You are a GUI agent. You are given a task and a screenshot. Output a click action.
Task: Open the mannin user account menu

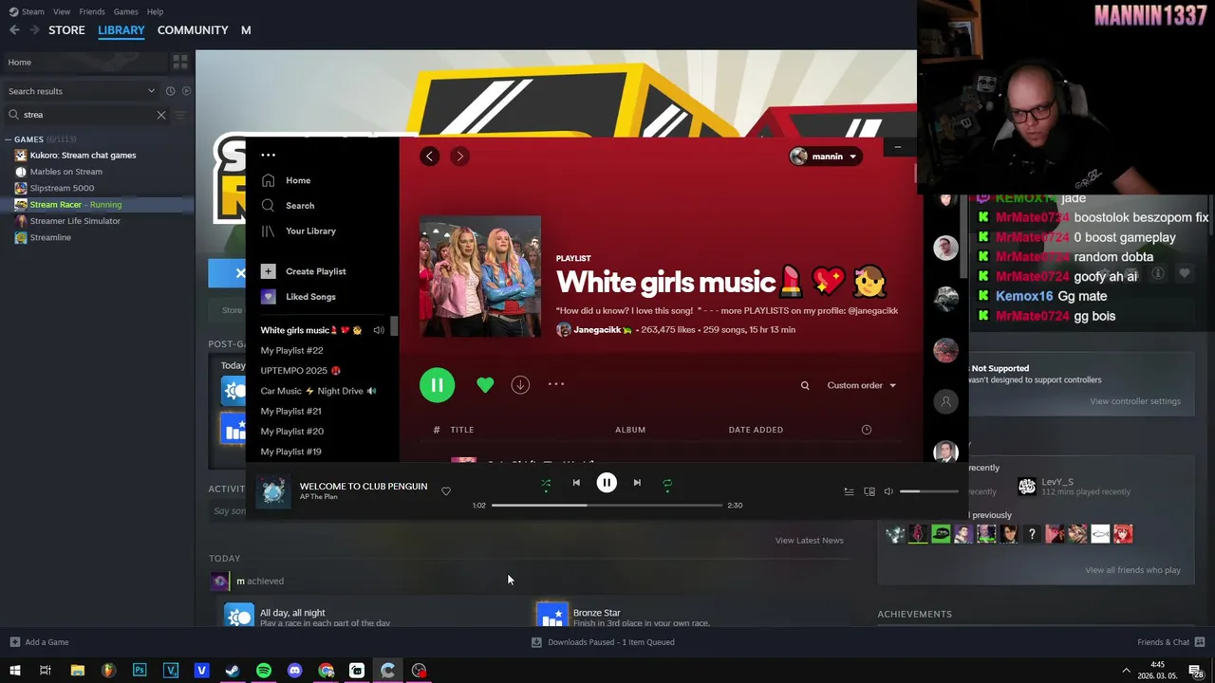825,157
